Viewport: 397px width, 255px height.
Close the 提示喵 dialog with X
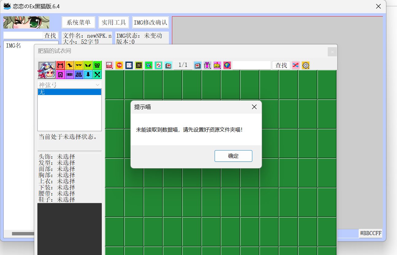click(254, 107)
